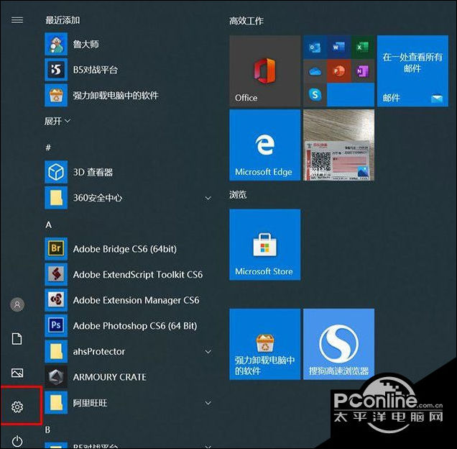The width and height of the screenshot is (457, 449).
Task: Open 搜狗高速浏览器 tile
Action: coord(338,344)
